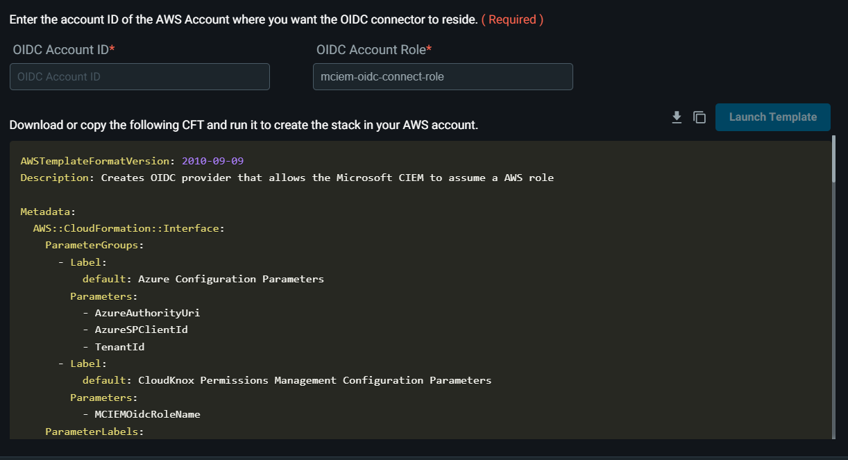Screen dimensions: 848x460
Task: Click the Metadata key in the code
Action: tap(48, 212)
